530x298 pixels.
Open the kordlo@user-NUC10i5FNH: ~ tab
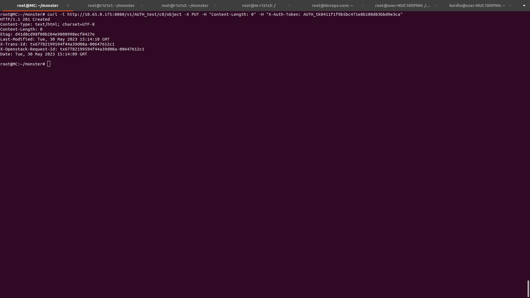click(477, 6)
